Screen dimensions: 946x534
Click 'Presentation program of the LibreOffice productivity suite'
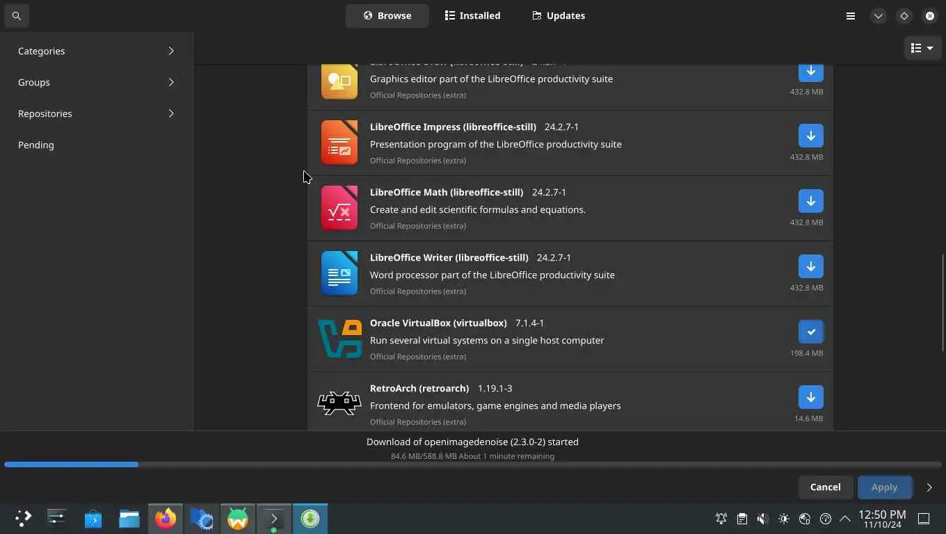coord(496,144)
